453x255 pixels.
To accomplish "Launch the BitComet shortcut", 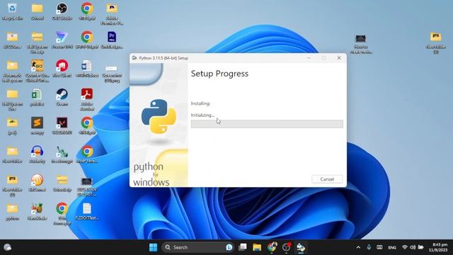I will pyautogui.click(x=38, y=183).
